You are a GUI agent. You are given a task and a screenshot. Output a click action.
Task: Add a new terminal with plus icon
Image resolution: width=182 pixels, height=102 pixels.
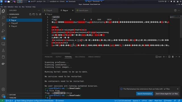tap(164, 57)
